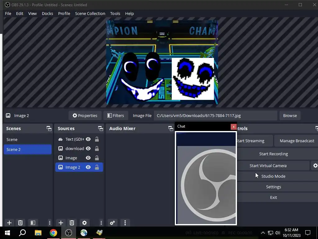Open Filters for Image 2
Screen dimensions: 318x239
tap(116, 116)
